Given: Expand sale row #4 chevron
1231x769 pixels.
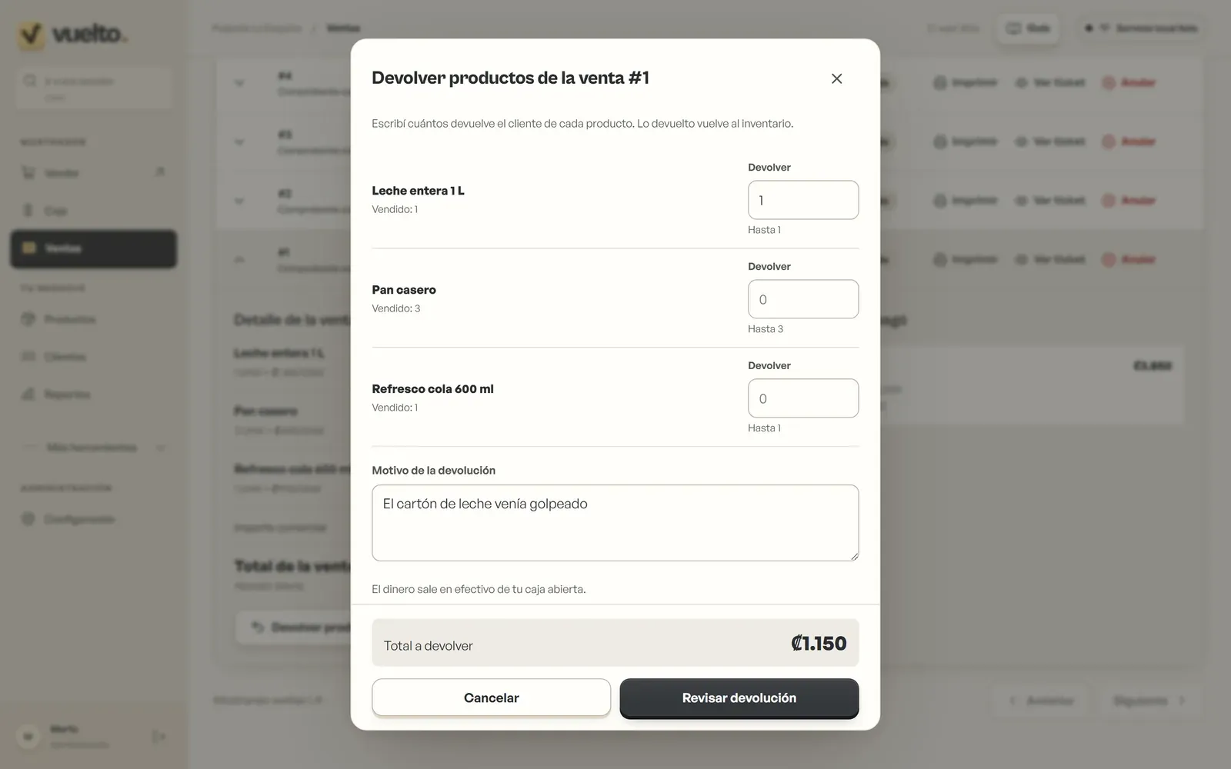Looking at the screenshot, I should pyautogui.click(x=239, y=83).
